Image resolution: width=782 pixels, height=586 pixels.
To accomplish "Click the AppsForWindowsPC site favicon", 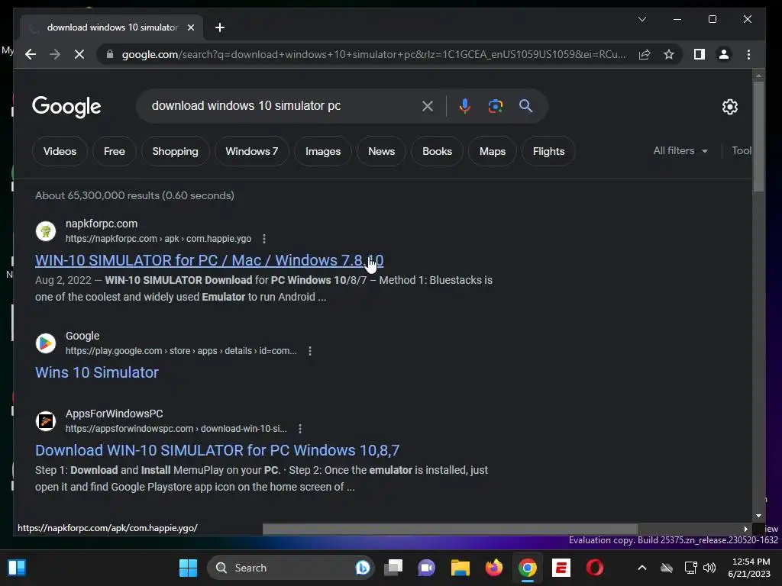I will (x=46, y=421).
